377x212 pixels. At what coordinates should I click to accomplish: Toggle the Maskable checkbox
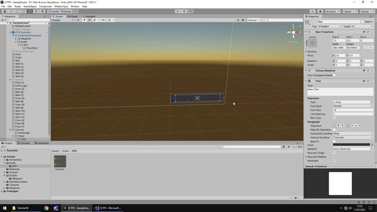tap(334, 161)
